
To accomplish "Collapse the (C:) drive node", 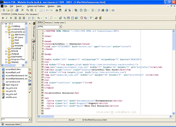I will pyautogui.click(x=3, y=24).
